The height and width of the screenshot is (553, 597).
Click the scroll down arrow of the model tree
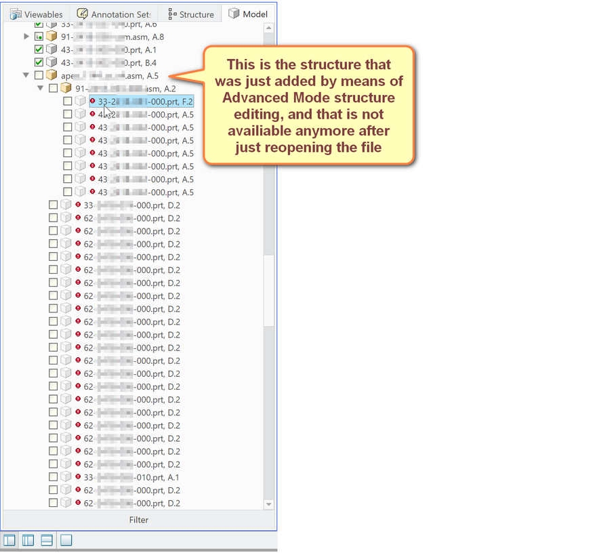tap(269, 504)
